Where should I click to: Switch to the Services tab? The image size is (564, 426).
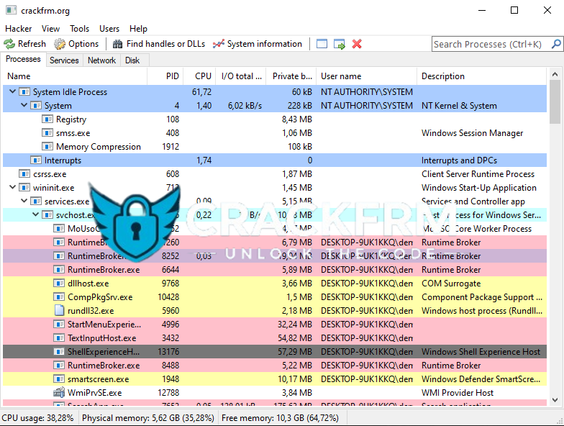tap(64, 60)
